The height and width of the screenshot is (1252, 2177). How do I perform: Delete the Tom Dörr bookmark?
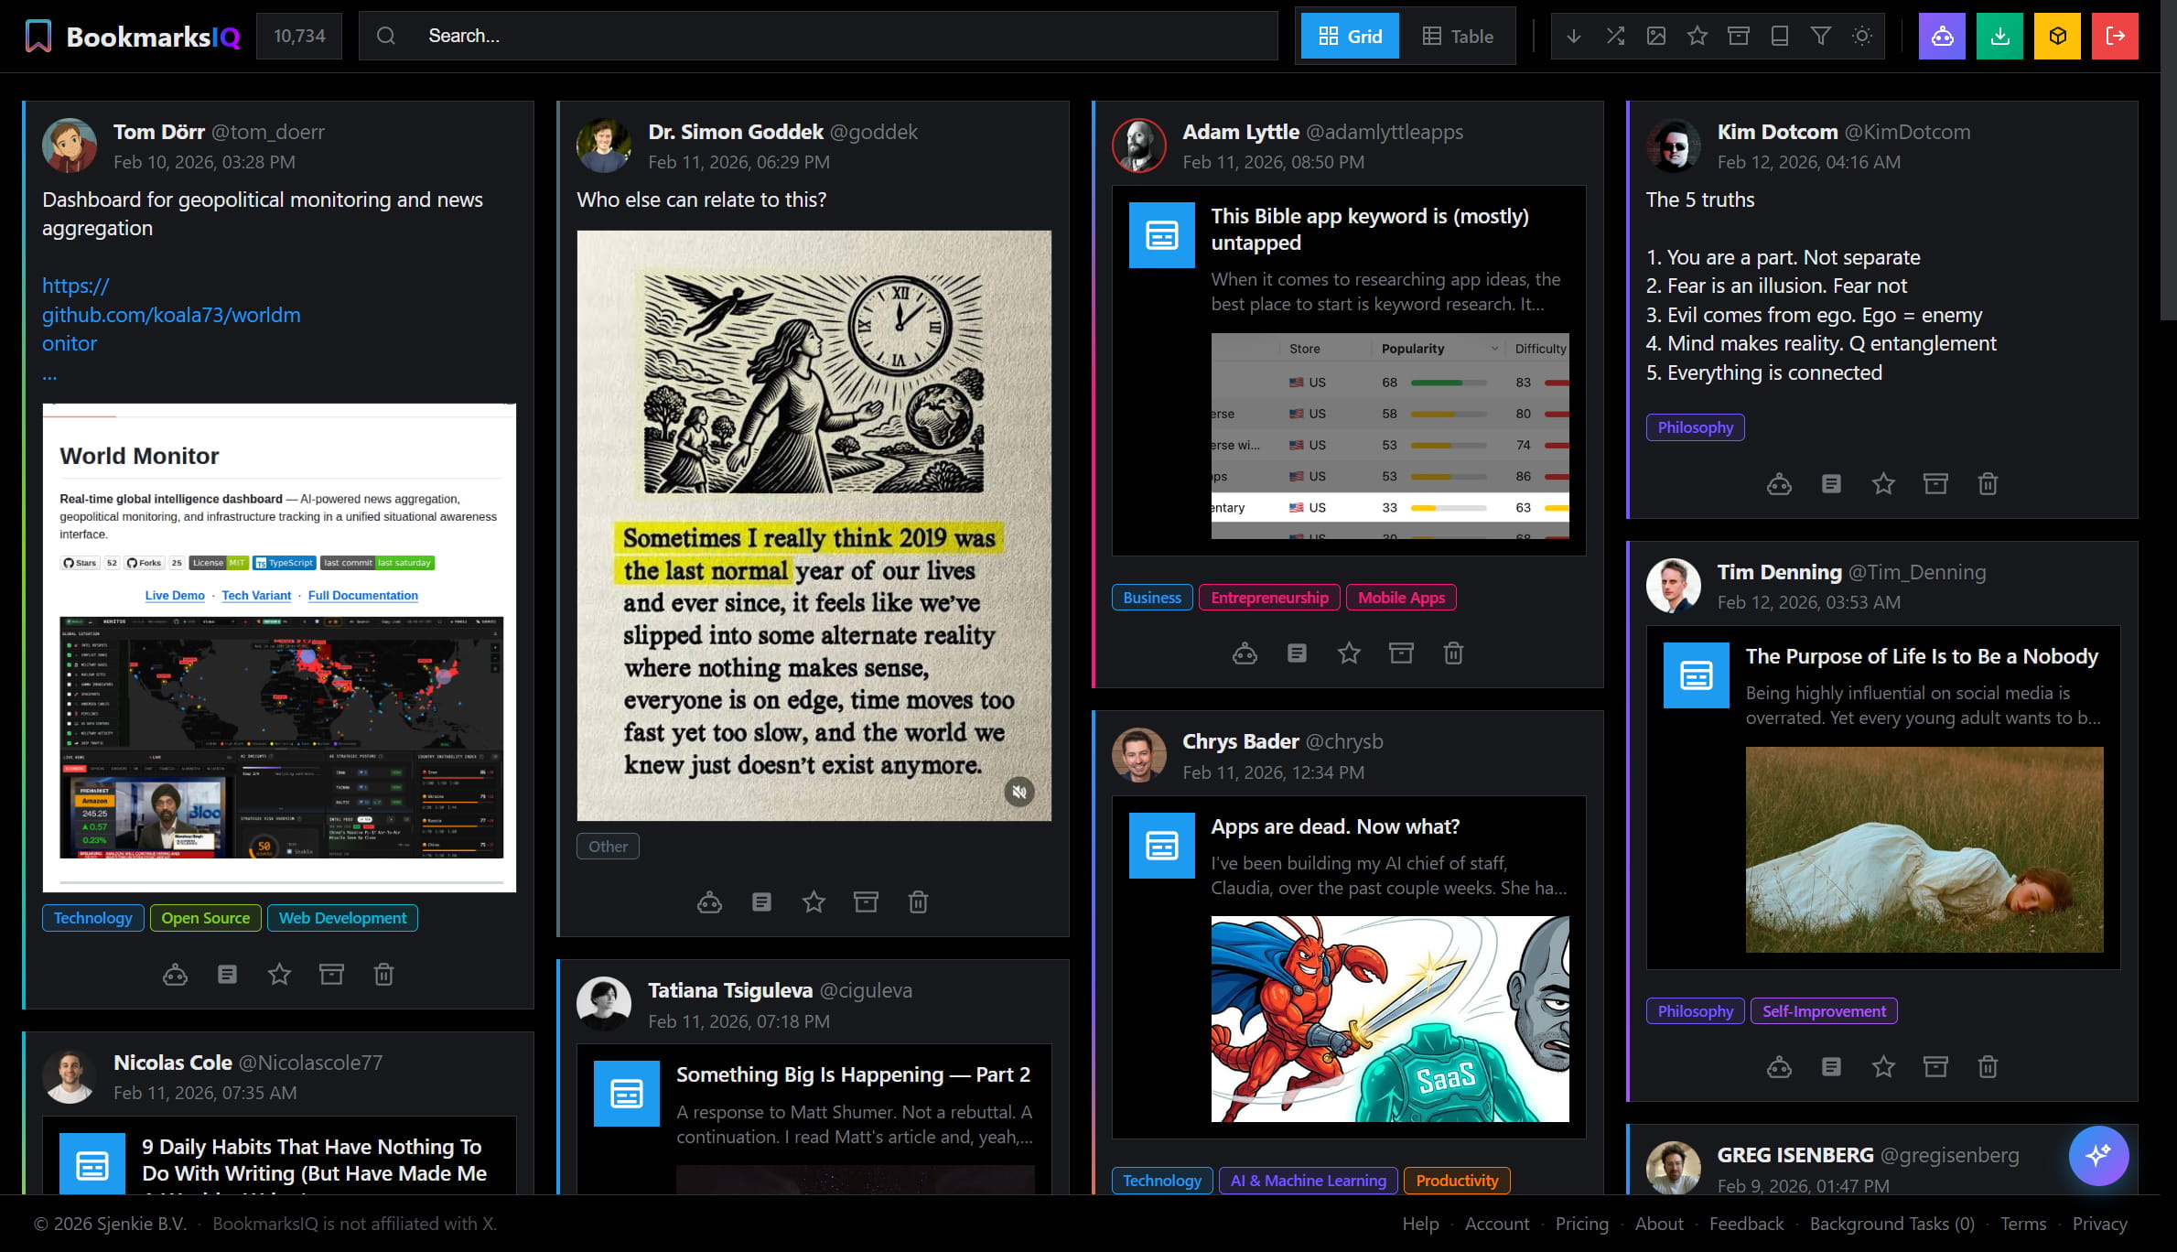click(383, 975)
